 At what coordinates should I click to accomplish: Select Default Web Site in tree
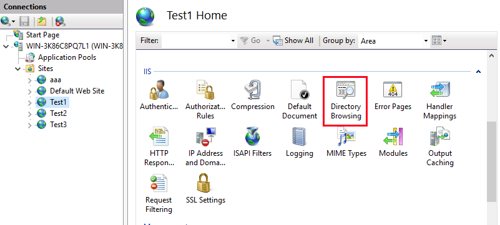coord(77,91)
